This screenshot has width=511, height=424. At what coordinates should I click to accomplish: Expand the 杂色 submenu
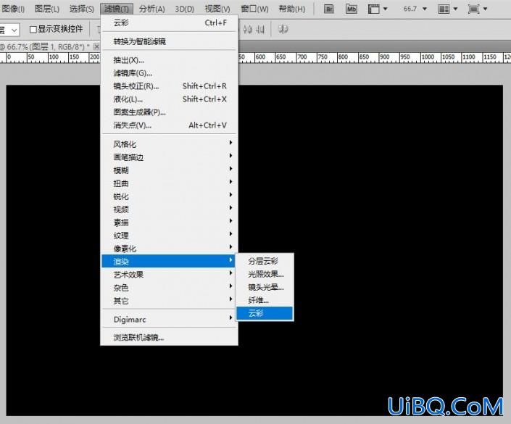169,287
